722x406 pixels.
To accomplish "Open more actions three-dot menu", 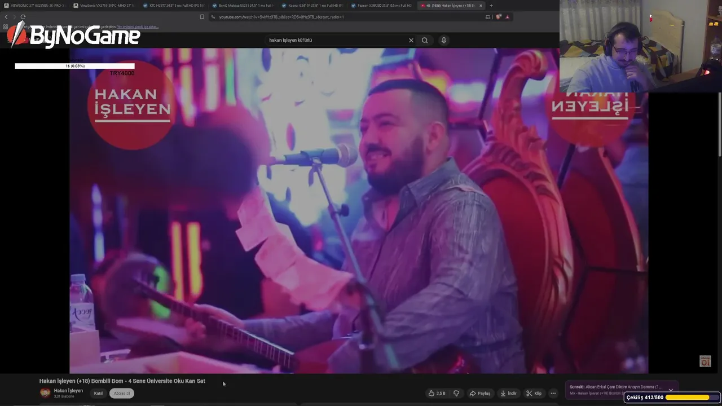I will 553,393.
